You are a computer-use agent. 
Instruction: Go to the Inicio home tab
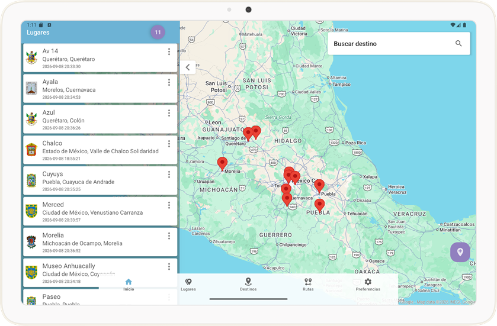point(129,284)
